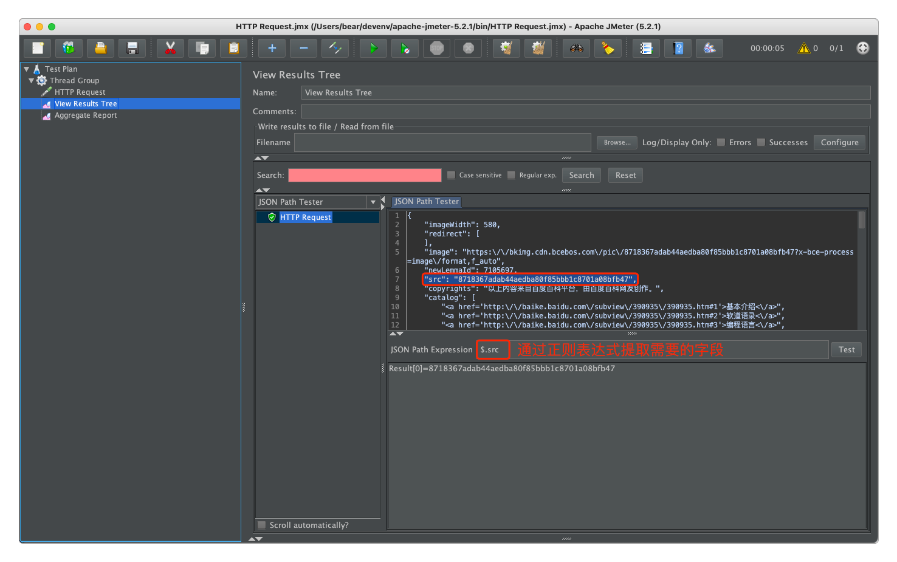This screenshot has height=562, width=897.
Task: Collapse the Thread Group tree node
Action: [31, 81]
